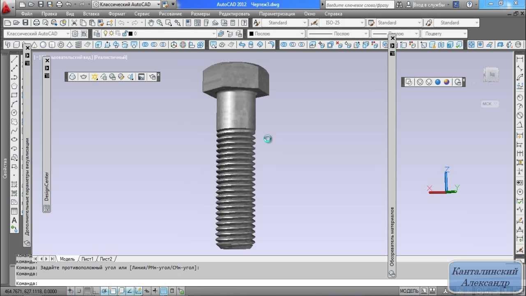526x296 pixels.
Task: Toggle 3D Object Snap in status bar
Action: [x=122, y=291]
